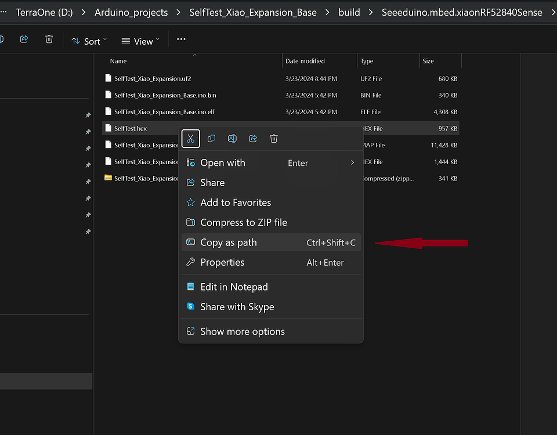Expand chevron after SelfTest_Xiao_Expansion_Base breadcrumb
Viewport: 557px width, 435px height.
tap(327, 12)
